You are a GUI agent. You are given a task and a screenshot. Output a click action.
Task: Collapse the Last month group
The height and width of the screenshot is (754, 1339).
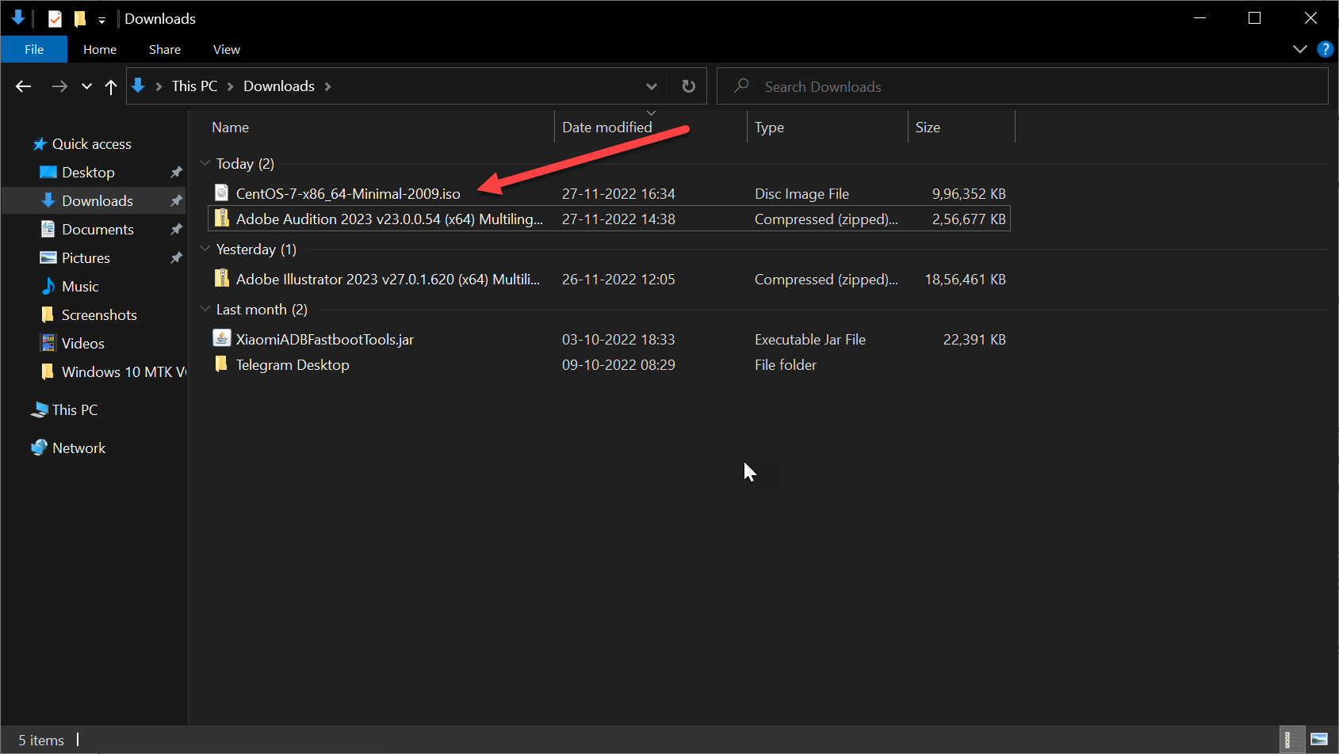coord(205,309)
